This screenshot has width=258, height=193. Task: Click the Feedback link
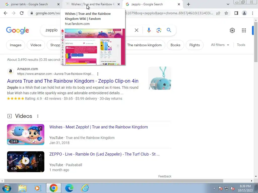click(x=165, y=176)
